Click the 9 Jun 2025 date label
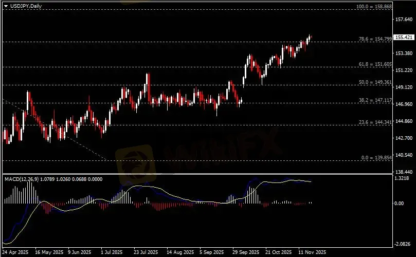 click(79, 252)
